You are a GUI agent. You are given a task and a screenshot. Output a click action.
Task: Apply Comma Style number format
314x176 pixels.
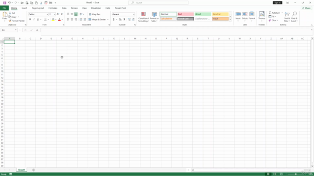tap(124, 20)
